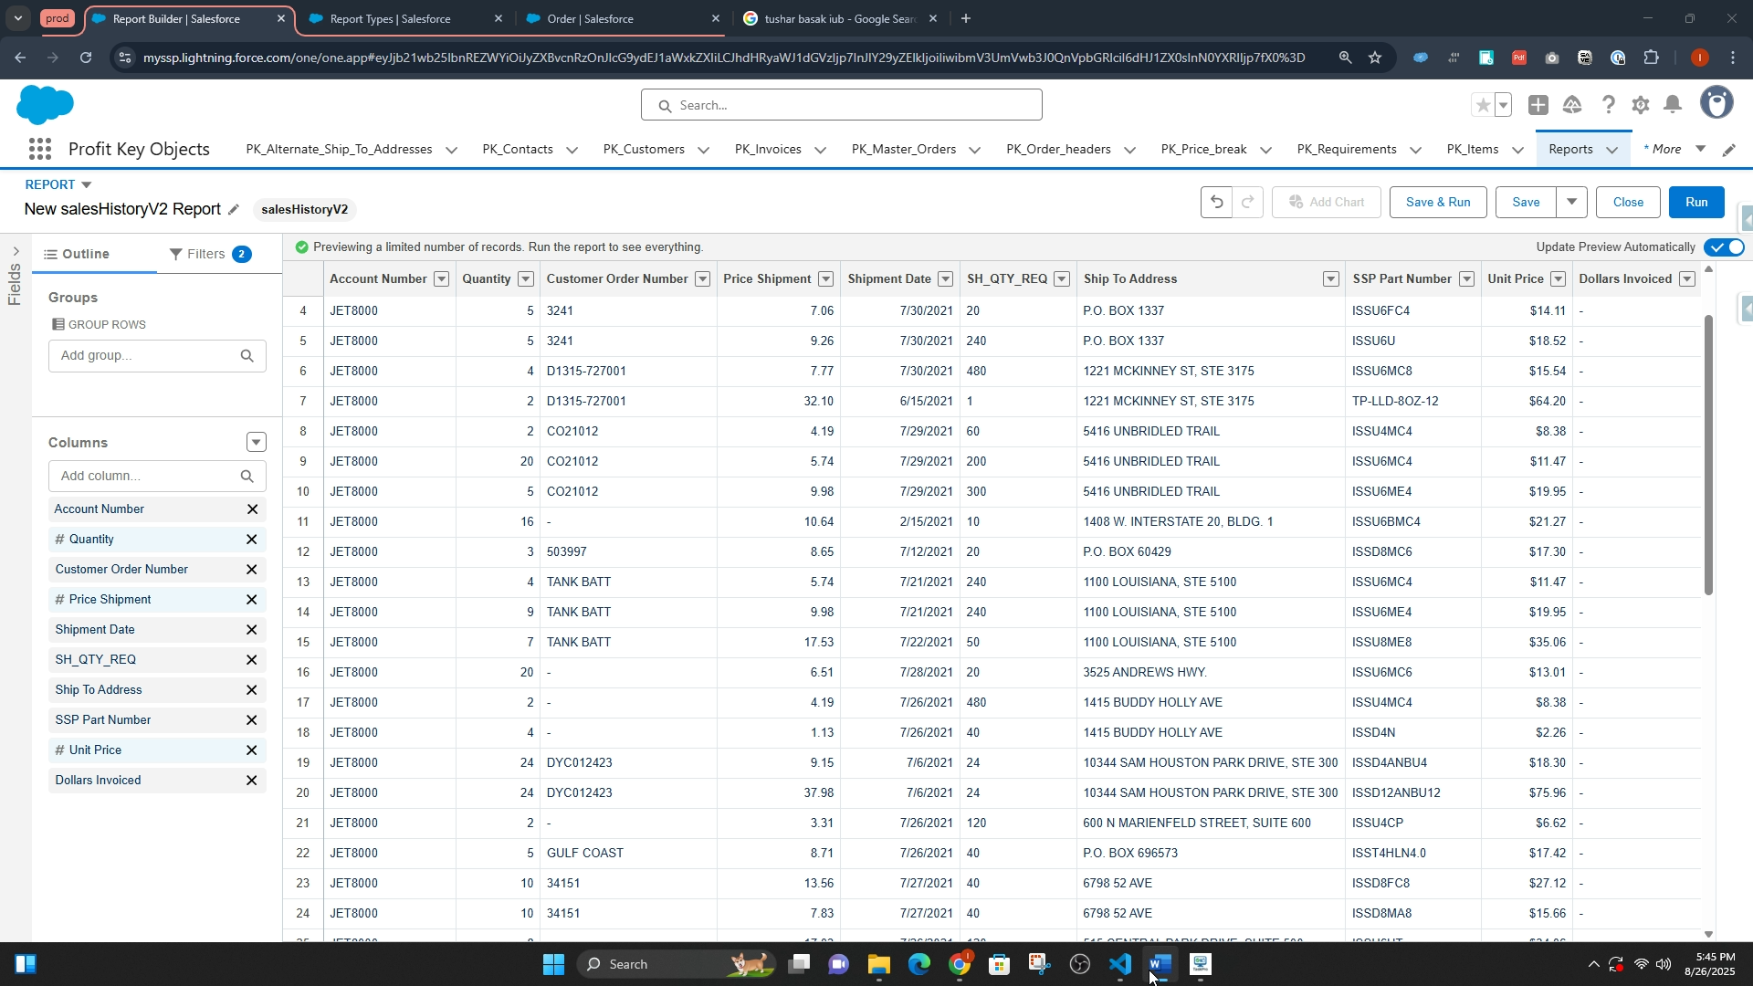Screen dimensions: 1753x986
Task: Click the vertical preview table scrollbar
Action: (x=1708, y=456)
